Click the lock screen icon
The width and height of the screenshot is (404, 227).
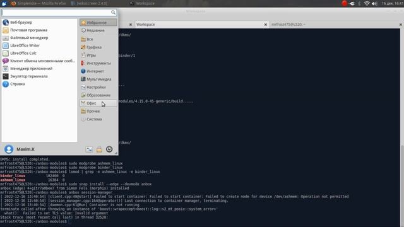[x=99, y=149]
